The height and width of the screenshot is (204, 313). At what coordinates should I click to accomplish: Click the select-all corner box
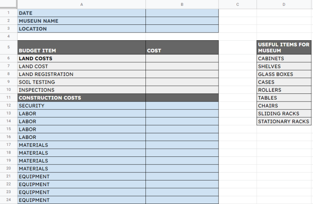click(9, 4)
